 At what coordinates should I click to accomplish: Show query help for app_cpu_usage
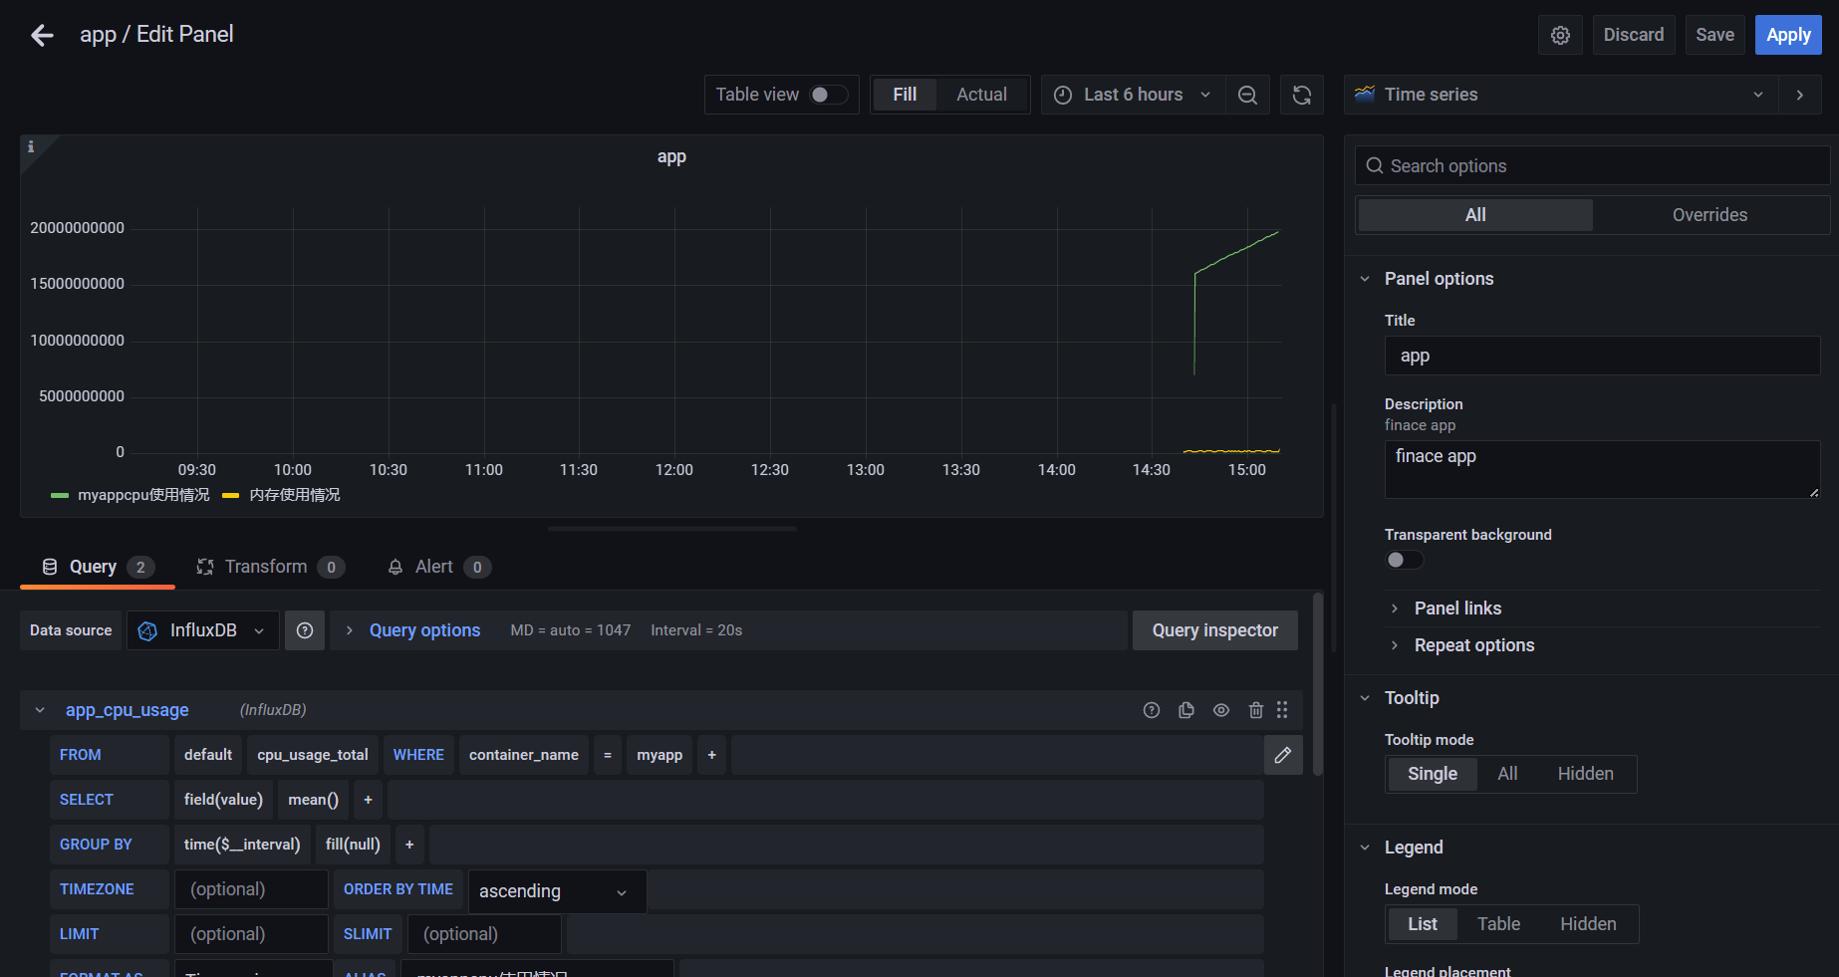pyautogui.click(x=1152, y=710)
